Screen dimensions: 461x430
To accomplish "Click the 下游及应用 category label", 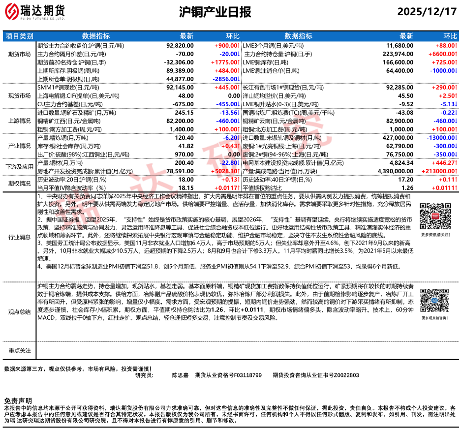I will [19, 167].
